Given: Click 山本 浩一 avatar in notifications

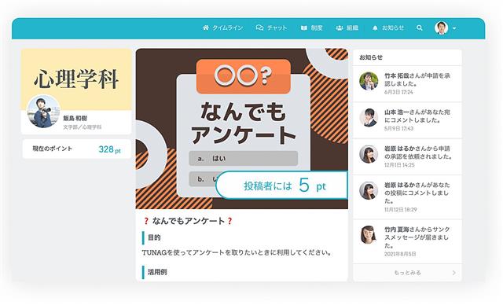Looking at the screenshot, I should click(x=369, y=117).
